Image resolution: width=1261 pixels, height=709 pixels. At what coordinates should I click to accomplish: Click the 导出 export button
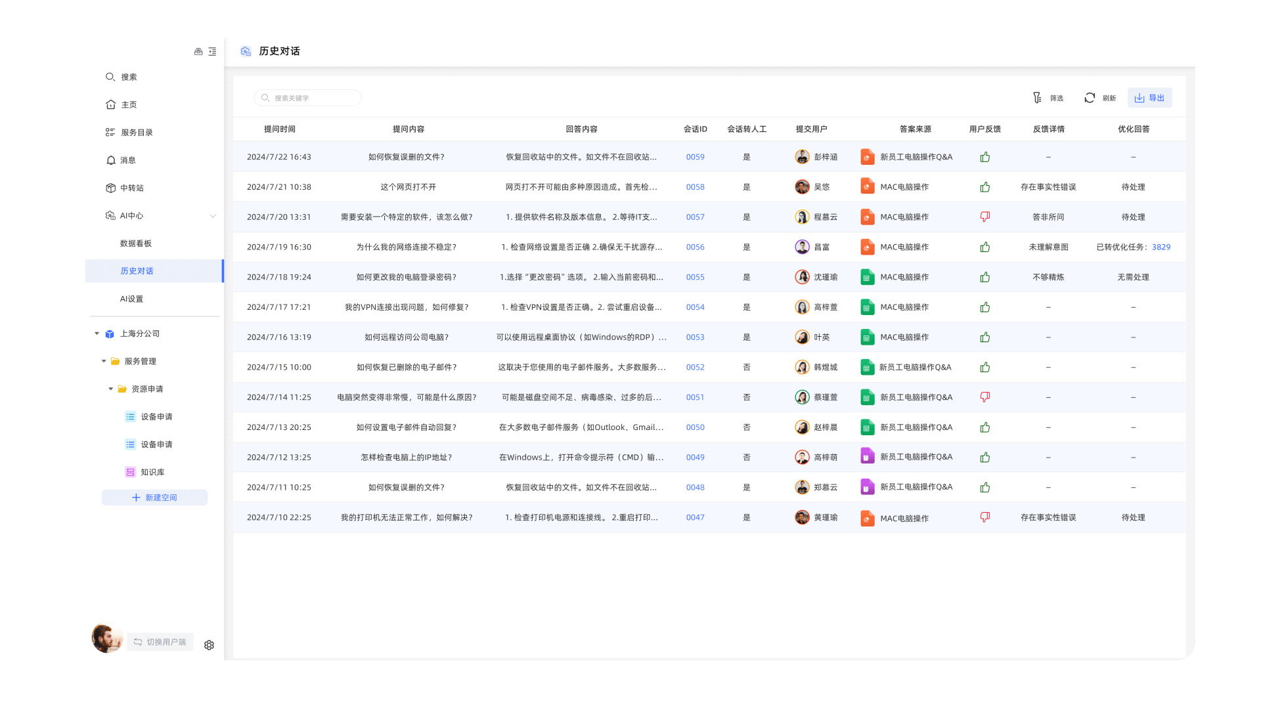click(x=1149, y=98)
